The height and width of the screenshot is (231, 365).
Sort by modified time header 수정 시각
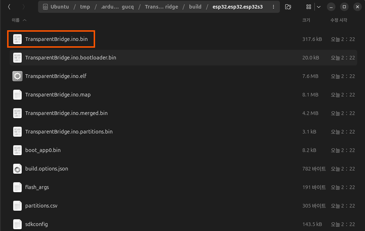pyautogui.click(x=339, y=20)
